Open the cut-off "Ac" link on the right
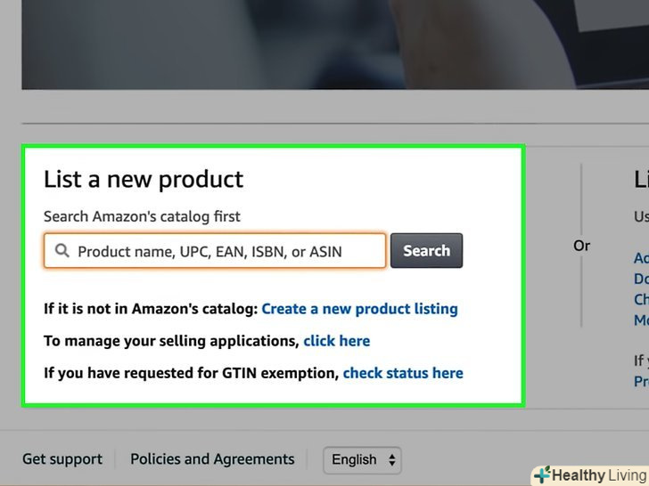Viewport: 649px width, 486px height. (641, 258)
